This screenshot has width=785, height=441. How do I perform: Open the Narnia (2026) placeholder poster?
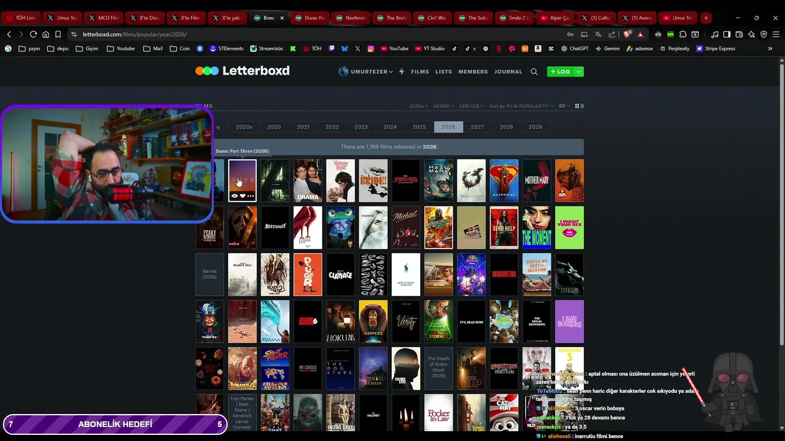210,275
